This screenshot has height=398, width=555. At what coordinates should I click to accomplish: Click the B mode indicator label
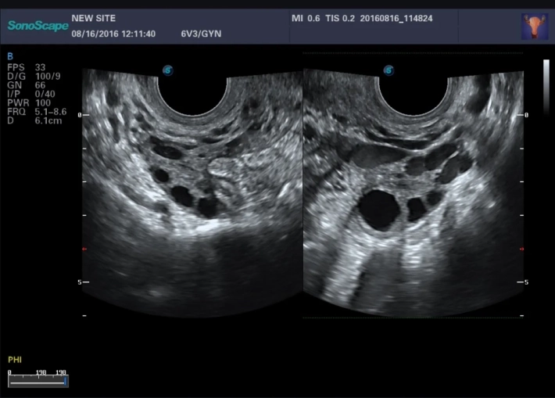click(10, 56)
